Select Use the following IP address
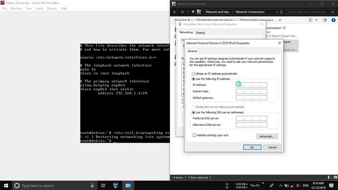Viewport: 338px width, 190px height. coord(211,79)
